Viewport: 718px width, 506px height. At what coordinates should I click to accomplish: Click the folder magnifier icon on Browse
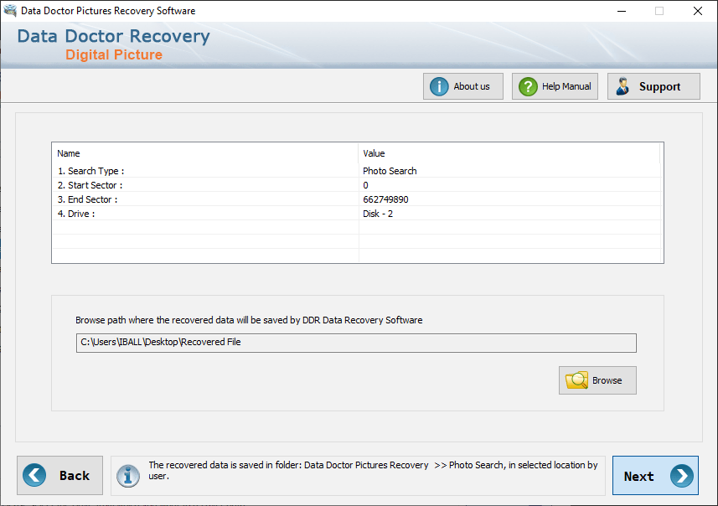coord(576,380)
